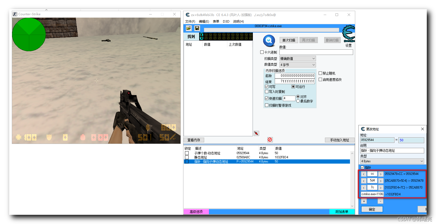Click the 说明 description field
The height and width of the screenshot is (224, 436).
pyautogui.click(x=392, y=150)
